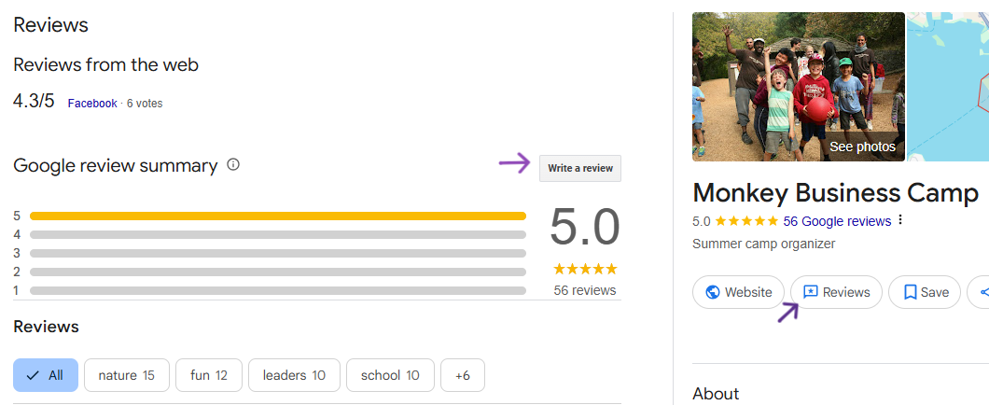Click the globe icon on Website button
Viewport: 989px width, 405px height.
point(713,292)
